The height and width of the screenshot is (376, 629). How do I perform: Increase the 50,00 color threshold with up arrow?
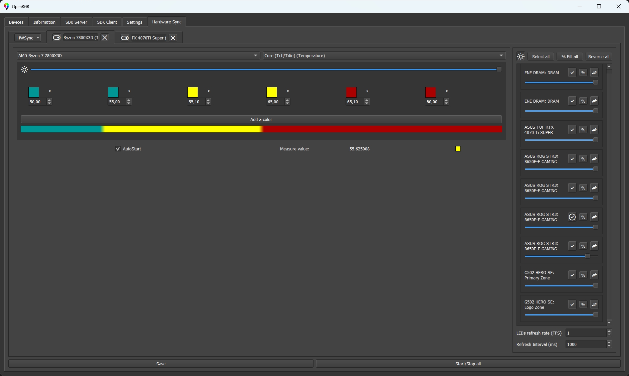pos(49,100)
